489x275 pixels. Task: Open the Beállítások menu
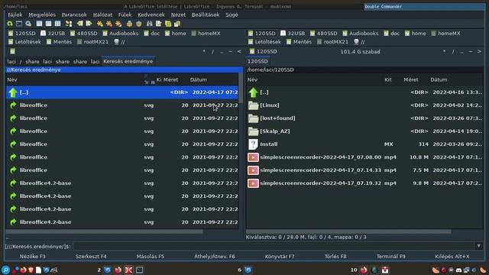[206, 15]
